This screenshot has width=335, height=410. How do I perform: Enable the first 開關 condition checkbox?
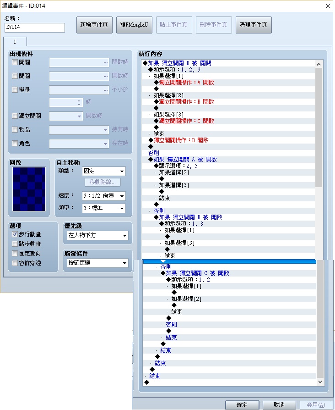[15, 62]
